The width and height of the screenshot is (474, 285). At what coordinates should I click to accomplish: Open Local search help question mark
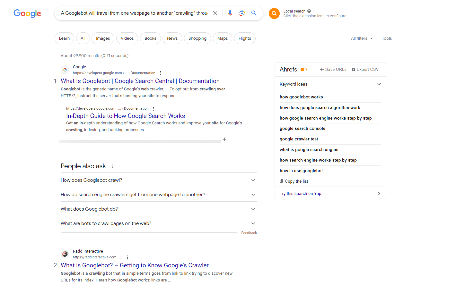[x=309, y=11]
